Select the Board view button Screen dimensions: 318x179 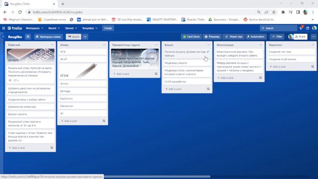coord(74,37)
